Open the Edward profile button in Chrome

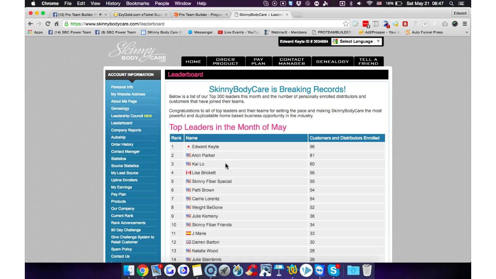[x=460, y=13]
